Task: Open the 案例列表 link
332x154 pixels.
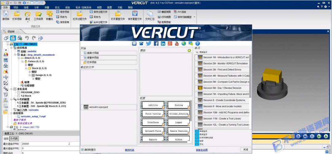Action: [130, 150]
